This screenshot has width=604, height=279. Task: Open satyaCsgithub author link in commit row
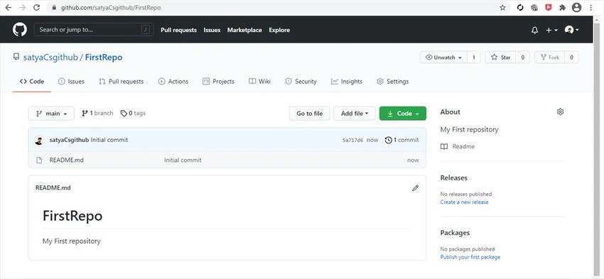pyautogui.click(x=69, y=140)
